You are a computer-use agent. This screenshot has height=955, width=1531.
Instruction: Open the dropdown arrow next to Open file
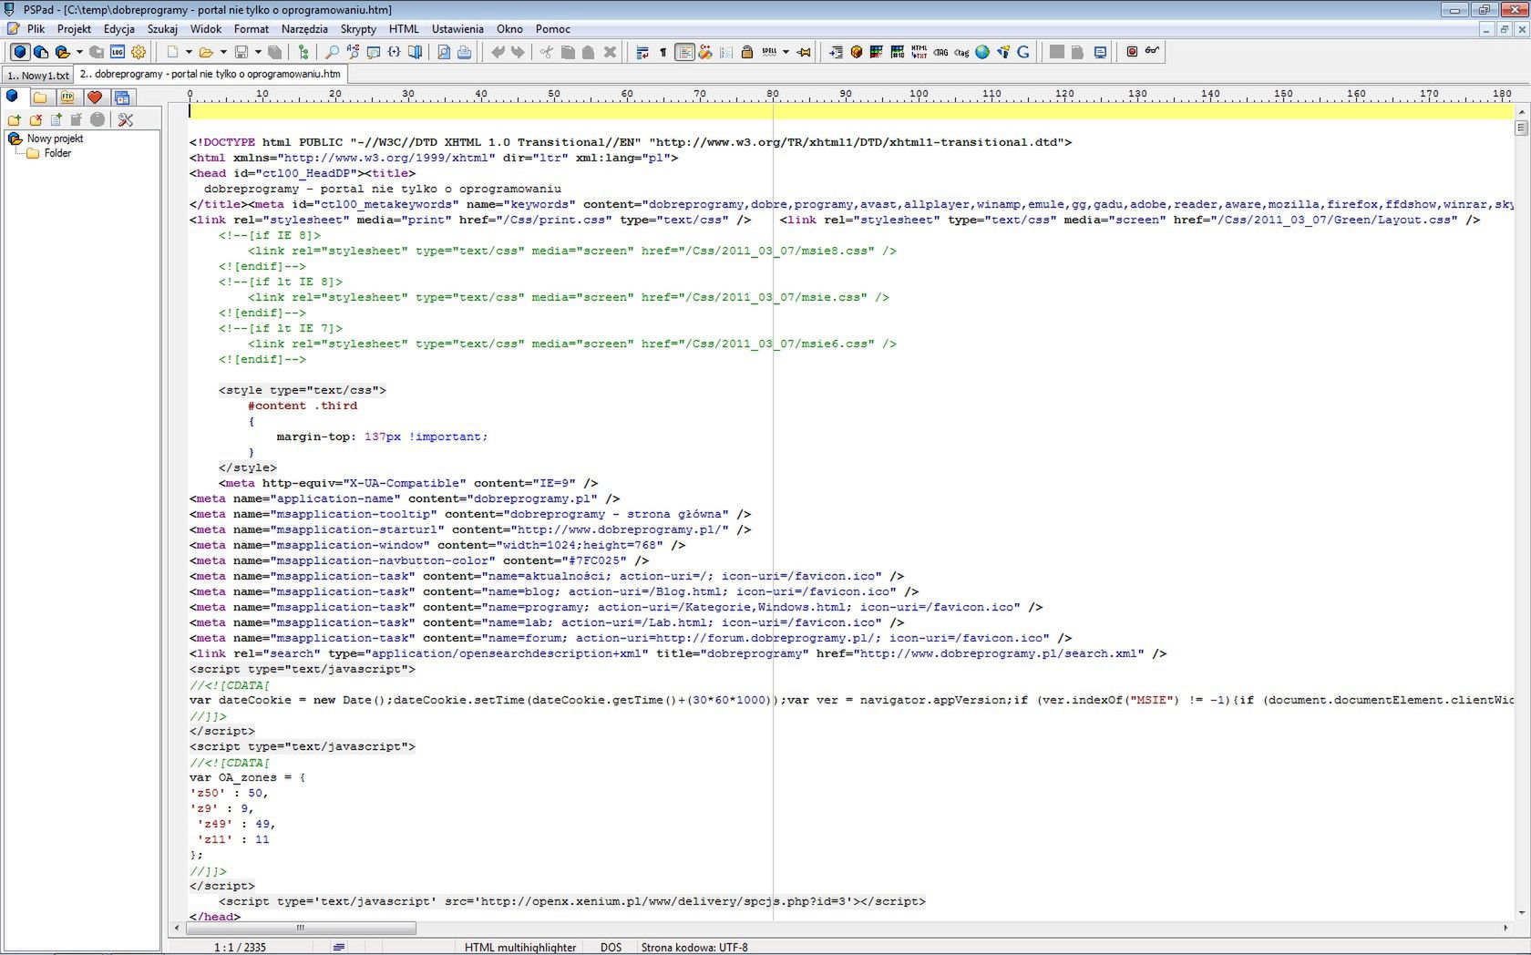pos(223,52)
